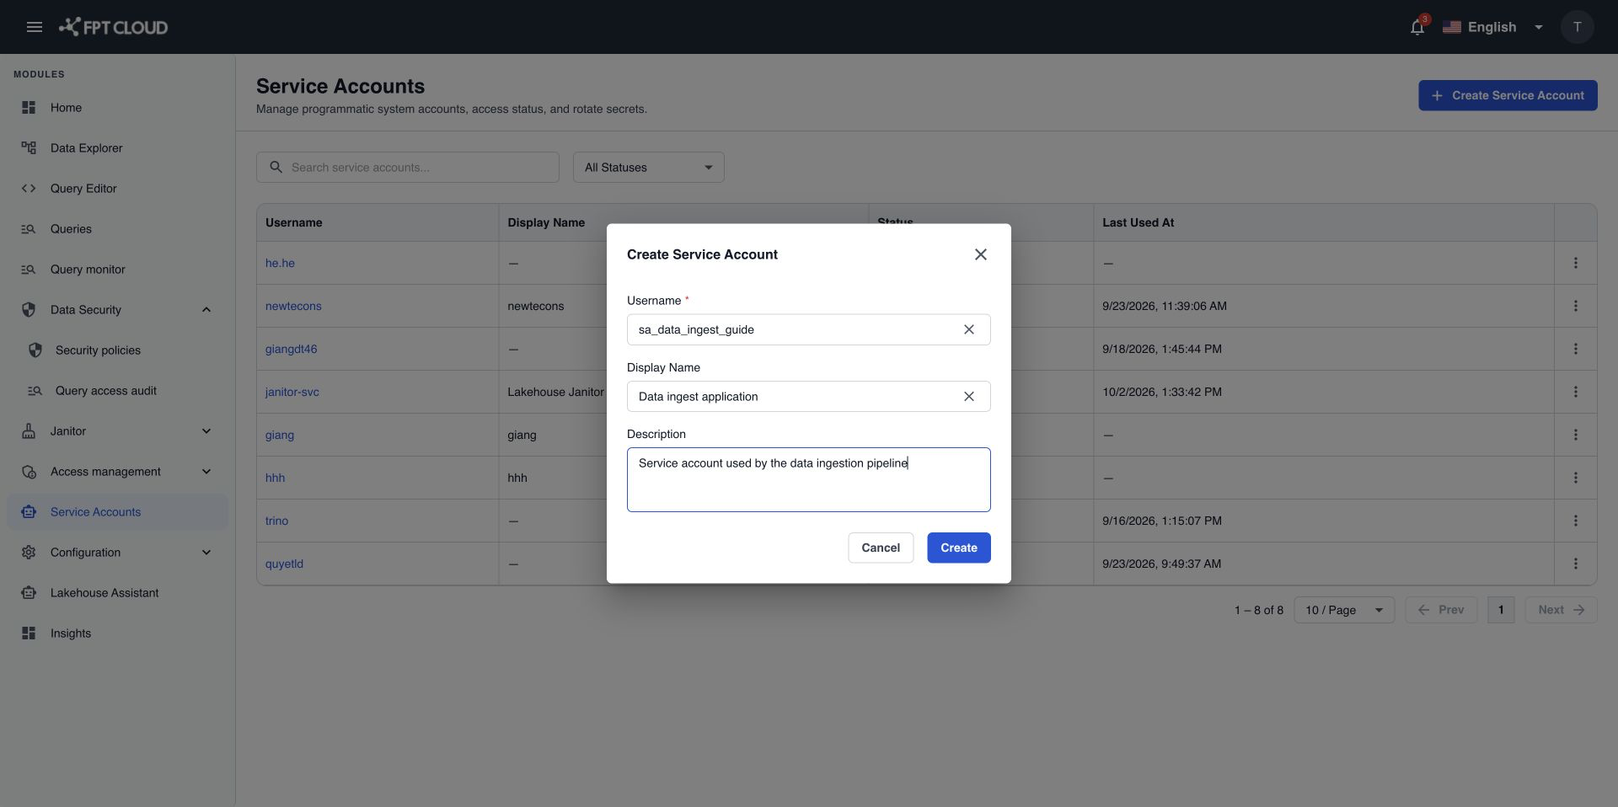Collapse the Data Security section
The height and width of the screenshot is (807, 1618).
[x=206, y=310]
